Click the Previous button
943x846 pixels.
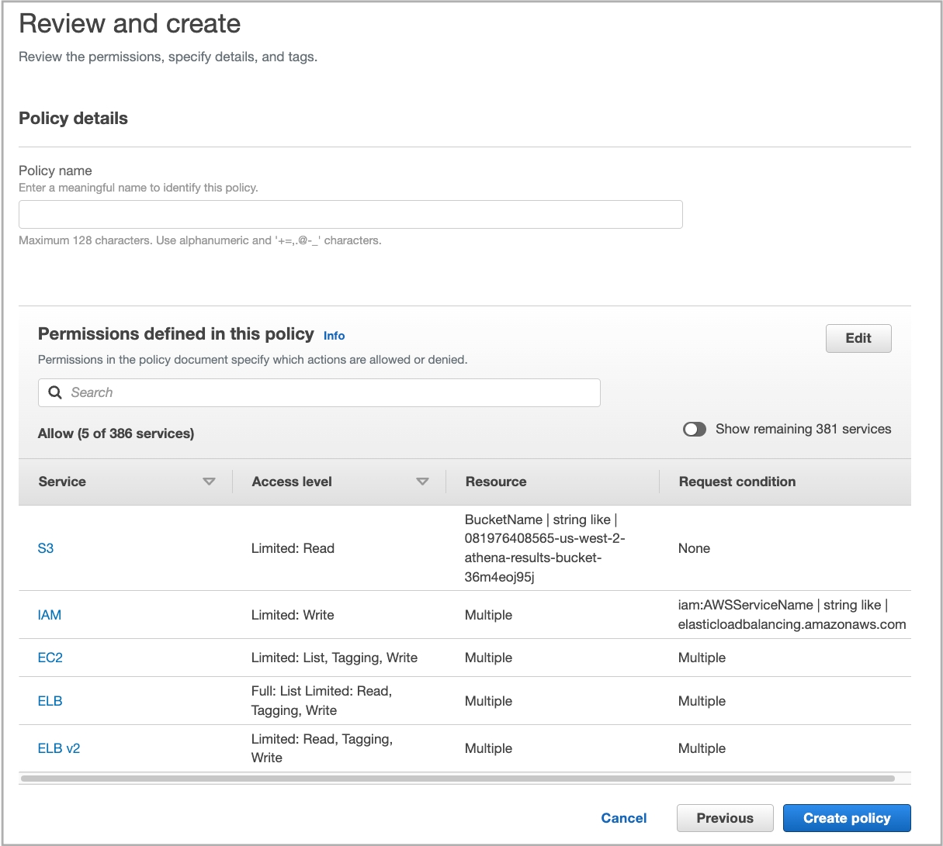click(x=724, y=817)
